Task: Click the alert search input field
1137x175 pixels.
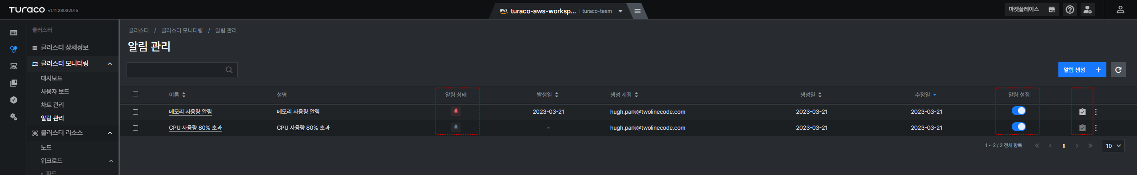Action: point(176,70)
